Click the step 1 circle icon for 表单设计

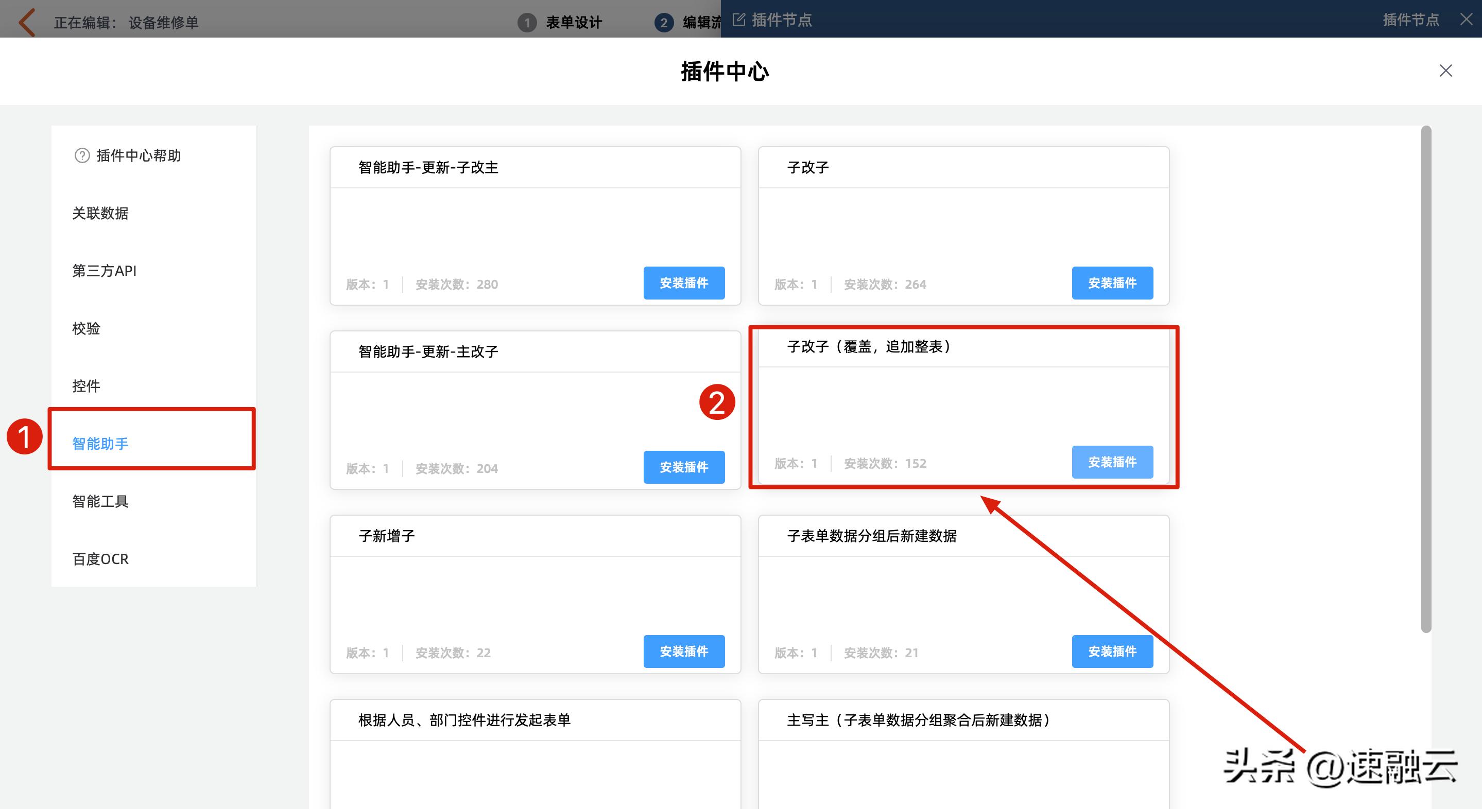[x=527, y=23]
